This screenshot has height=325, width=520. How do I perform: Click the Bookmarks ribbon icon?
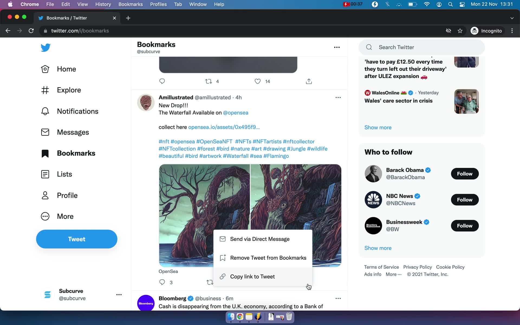(45, 153)
